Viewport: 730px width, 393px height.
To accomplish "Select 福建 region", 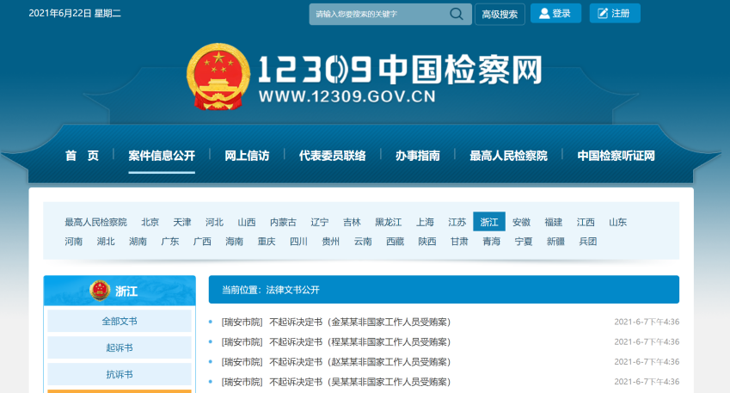I will coord(553,222).
